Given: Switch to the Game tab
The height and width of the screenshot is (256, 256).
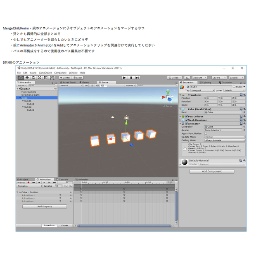Looking at the screenshot, I should pos(84,83).
